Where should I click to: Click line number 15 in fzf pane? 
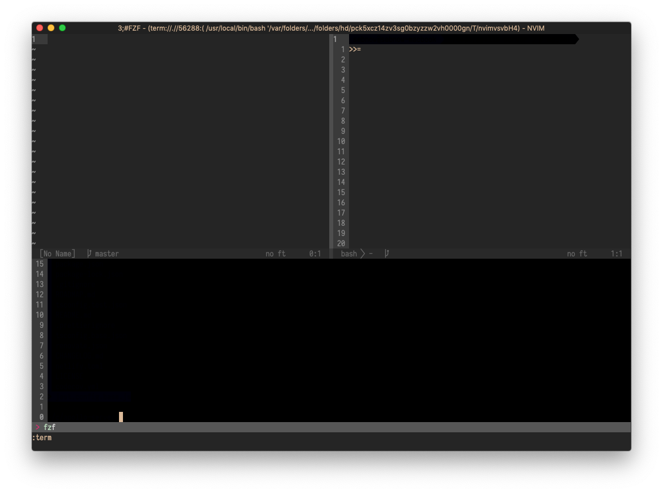40,264
